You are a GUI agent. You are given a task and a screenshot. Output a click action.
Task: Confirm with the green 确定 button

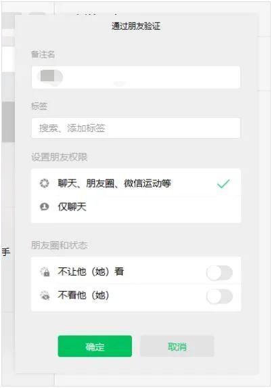tap(95, 346)
